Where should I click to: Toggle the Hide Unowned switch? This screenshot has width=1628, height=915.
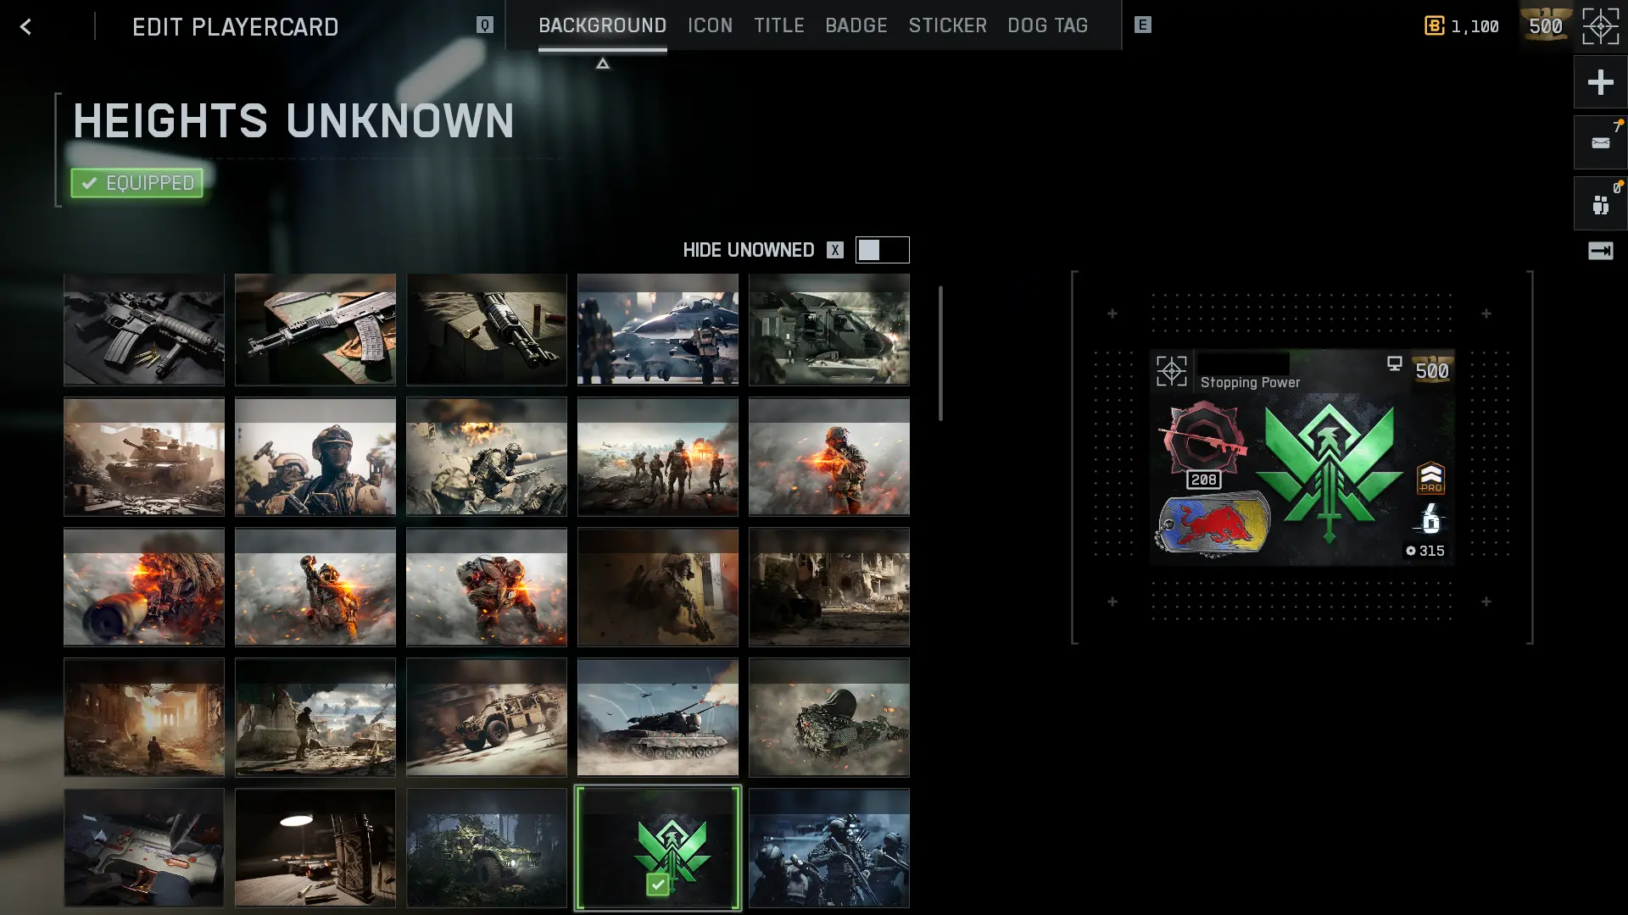tap(882, 250)
